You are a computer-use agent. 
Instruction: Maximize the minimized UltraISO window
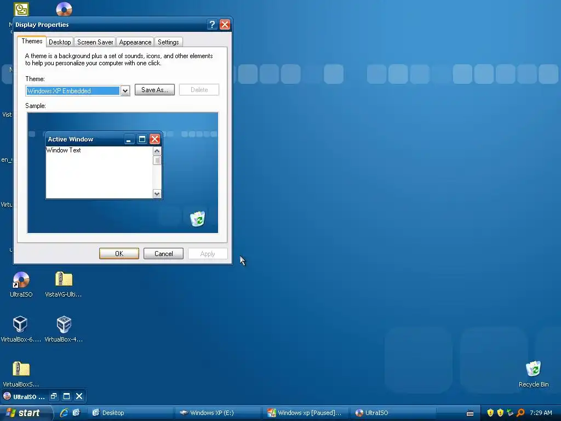pos(66,396)
